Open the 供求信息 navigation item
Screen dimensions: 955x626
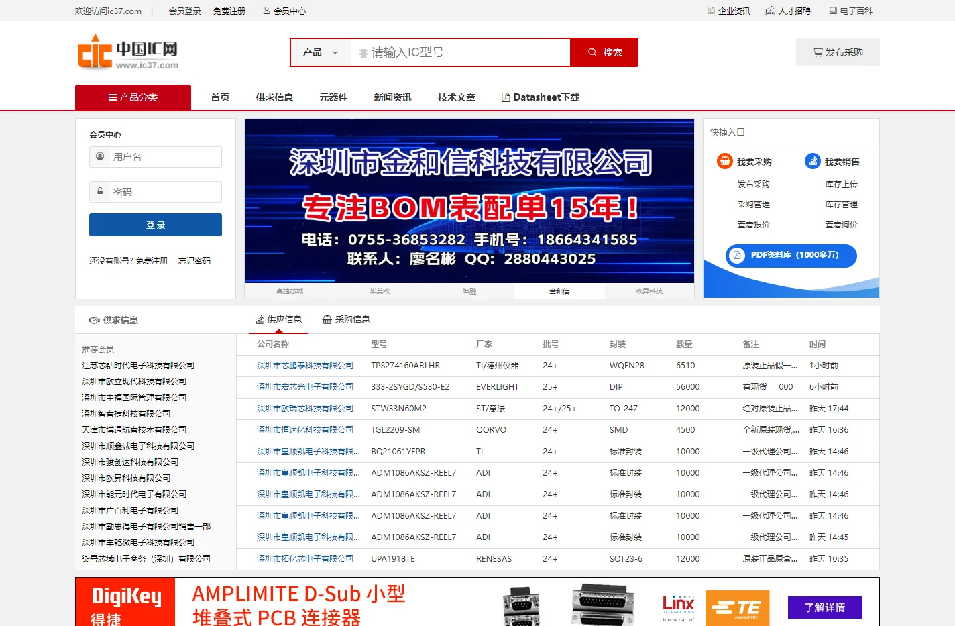click(x=274, y=97)
